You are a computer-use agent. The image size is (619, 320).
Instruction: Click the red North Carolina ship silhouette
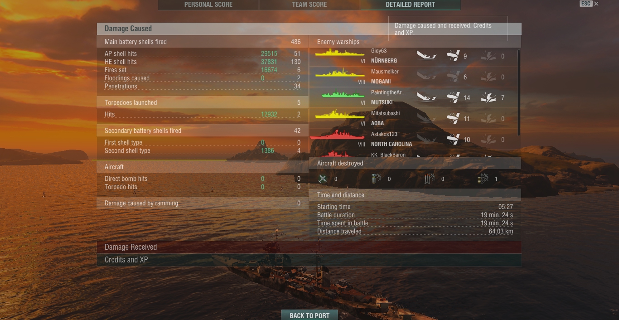point(338,135)
